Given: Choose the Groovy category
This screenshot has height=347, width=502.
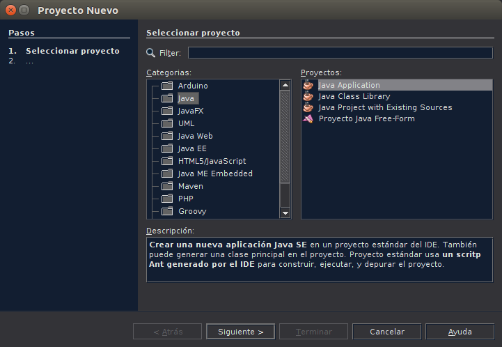Looking at the screenshot, I should point(192,211).
